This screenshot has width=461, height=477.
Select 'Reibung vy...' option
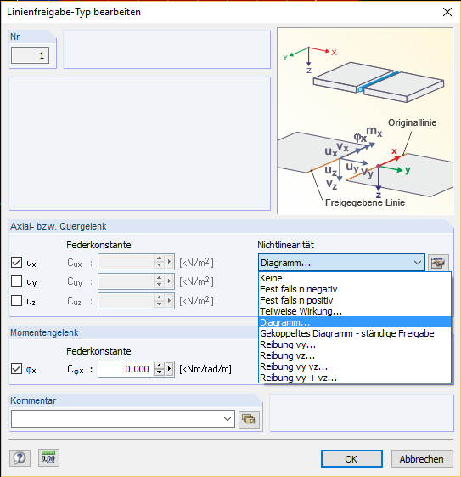pyautogui.click(x=355, y=344)
